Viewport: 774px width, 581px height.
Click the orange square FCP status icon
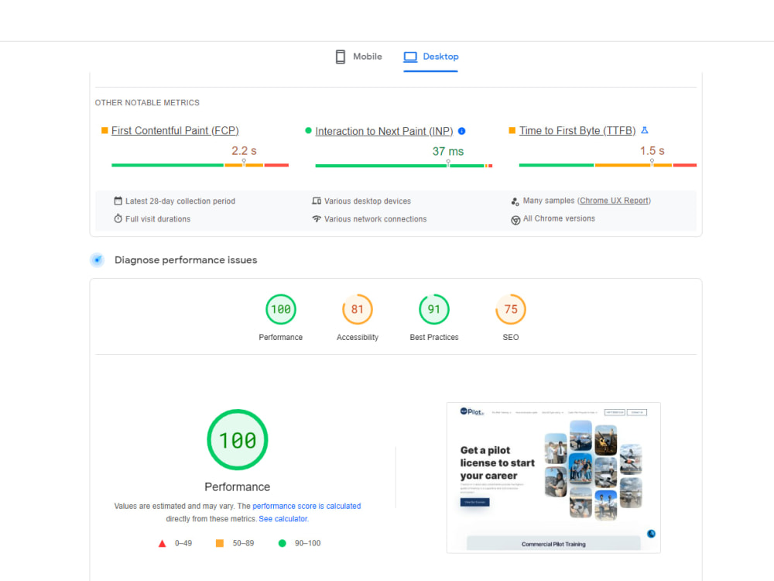pyautogui.click(x=104, y=130)
